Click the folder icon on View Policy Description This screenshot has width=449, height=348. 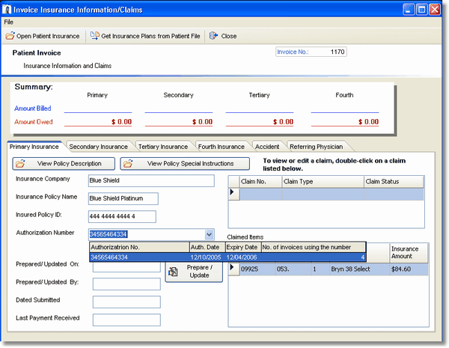tap(20, 164)
